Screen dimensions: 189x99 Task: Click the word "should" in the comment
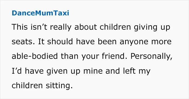pyautogui.click(x=60, y=42)
